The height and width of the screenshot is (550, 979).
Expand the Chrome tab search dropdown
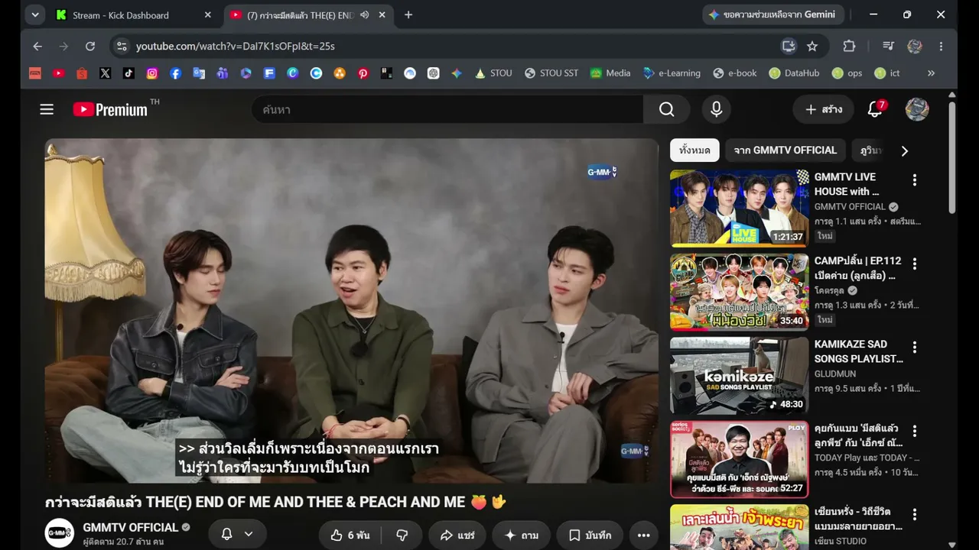point(35,15)
